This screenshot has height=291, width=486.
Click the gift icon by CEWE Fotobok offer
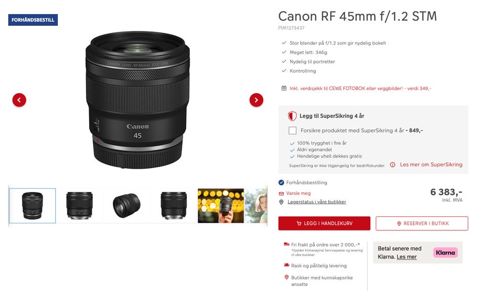coord(284,88)
